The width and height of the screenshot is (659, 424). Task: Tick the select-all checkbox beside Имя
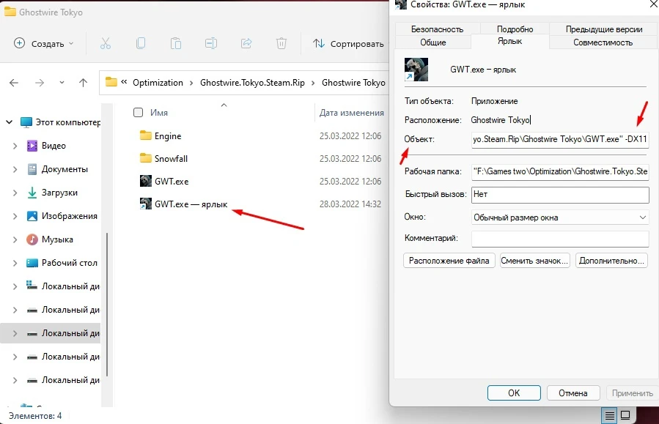(138, 113)
